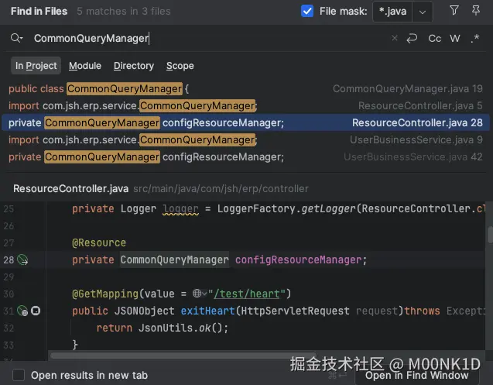493x385 pixels.
Task: Expand the *.java file mask dropdown
Action: [x=423, y=12]
